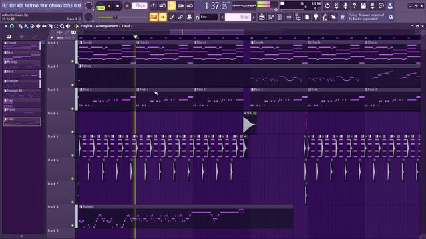Open the mixer icon

288,17
